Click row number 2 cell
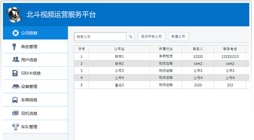 [81, 64]
